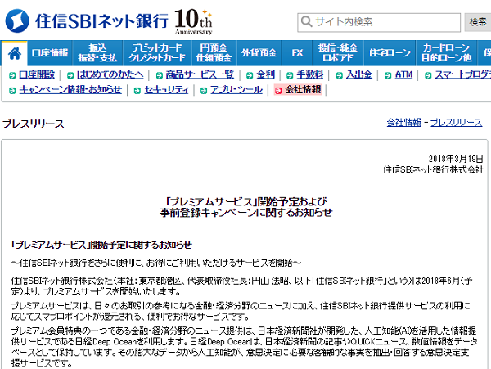The width and height of the screenshot is (491, 369).
Task: Click the 10th Anniversary emblem
Action: click(193, 21)
